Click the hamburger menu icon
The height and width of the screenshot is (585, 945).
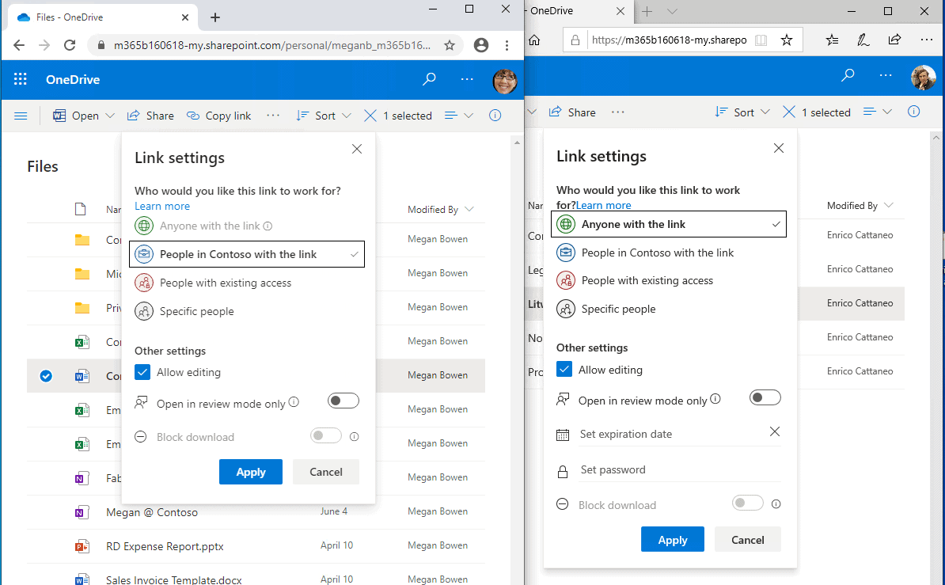click(21, 116)
